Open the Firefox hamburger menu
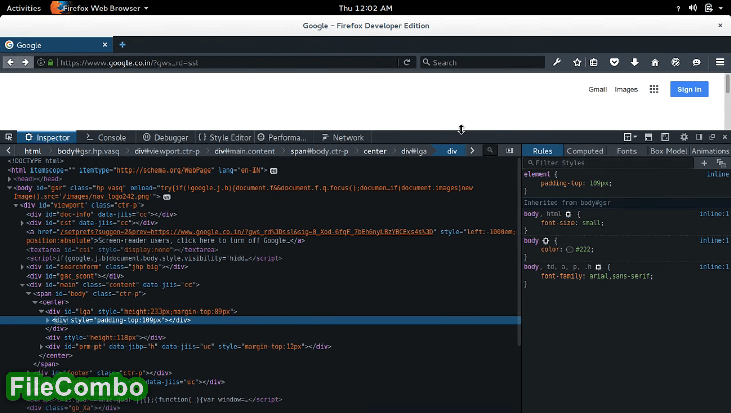Image resolution: width=731 pixels, height=413 pixels. [x=720, y=62]
